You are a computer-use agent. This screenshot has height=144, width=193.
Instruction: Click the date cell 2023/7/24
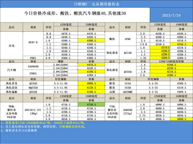171,15
